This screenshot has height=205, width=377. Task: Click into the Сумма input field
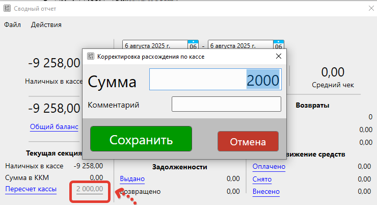[215, 81]
